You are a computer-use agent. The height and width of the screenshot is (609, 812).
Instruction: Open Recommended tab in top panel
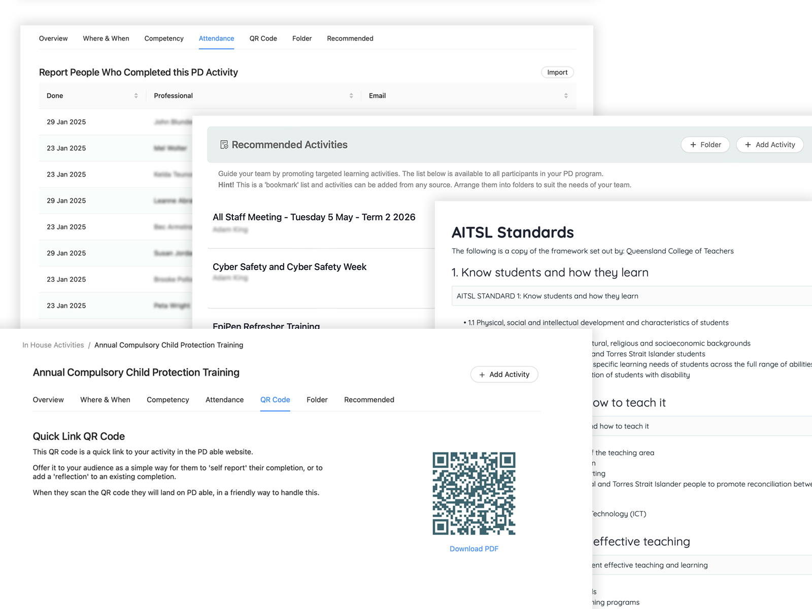click(x=350, y=39)
